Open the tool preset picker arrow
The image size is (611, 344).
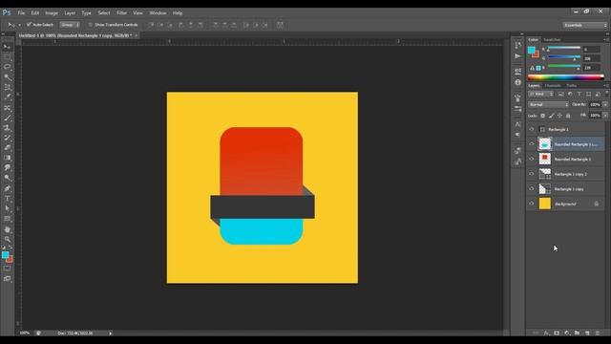pos(19,25)
